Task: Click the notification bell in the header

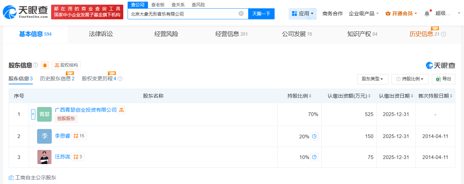Action: [427, 14]
